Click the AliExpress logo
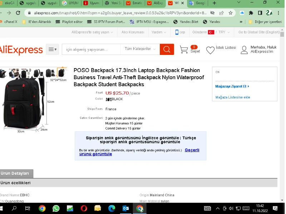This screenshot has height=214, width=286. pyautogui.click(x=21, y=50)
